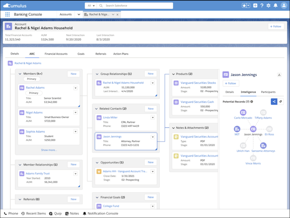Viewport: 290px width, 218px height.
Task: Follow Jason Jennings in the side panel
Action: point(231,83)
